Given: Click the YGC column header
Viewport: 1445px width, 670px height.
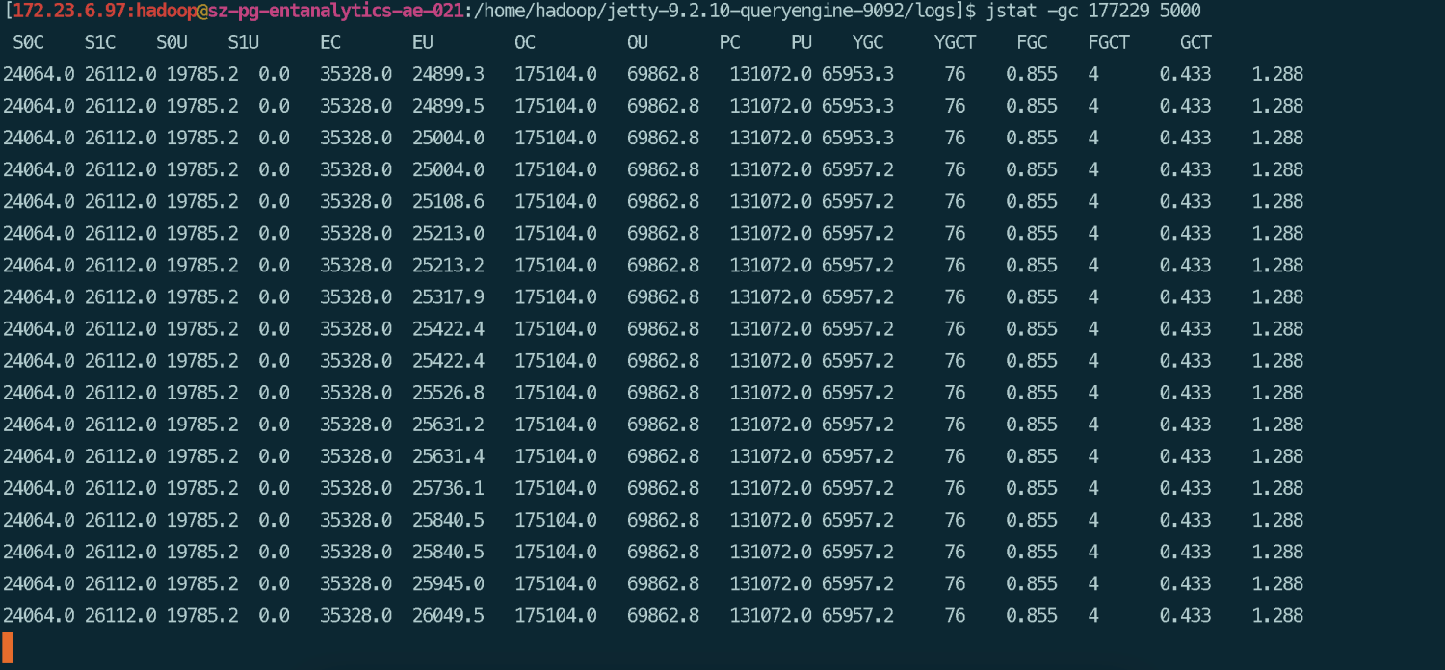Looking at the screenshot, I should 868,42.
